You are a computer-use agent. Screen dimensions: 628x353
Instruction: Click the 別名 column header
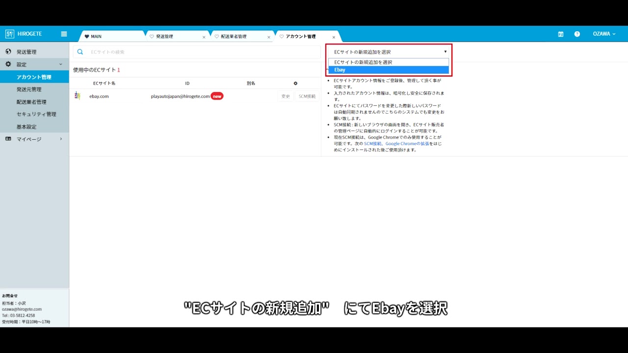coord(251,83)
